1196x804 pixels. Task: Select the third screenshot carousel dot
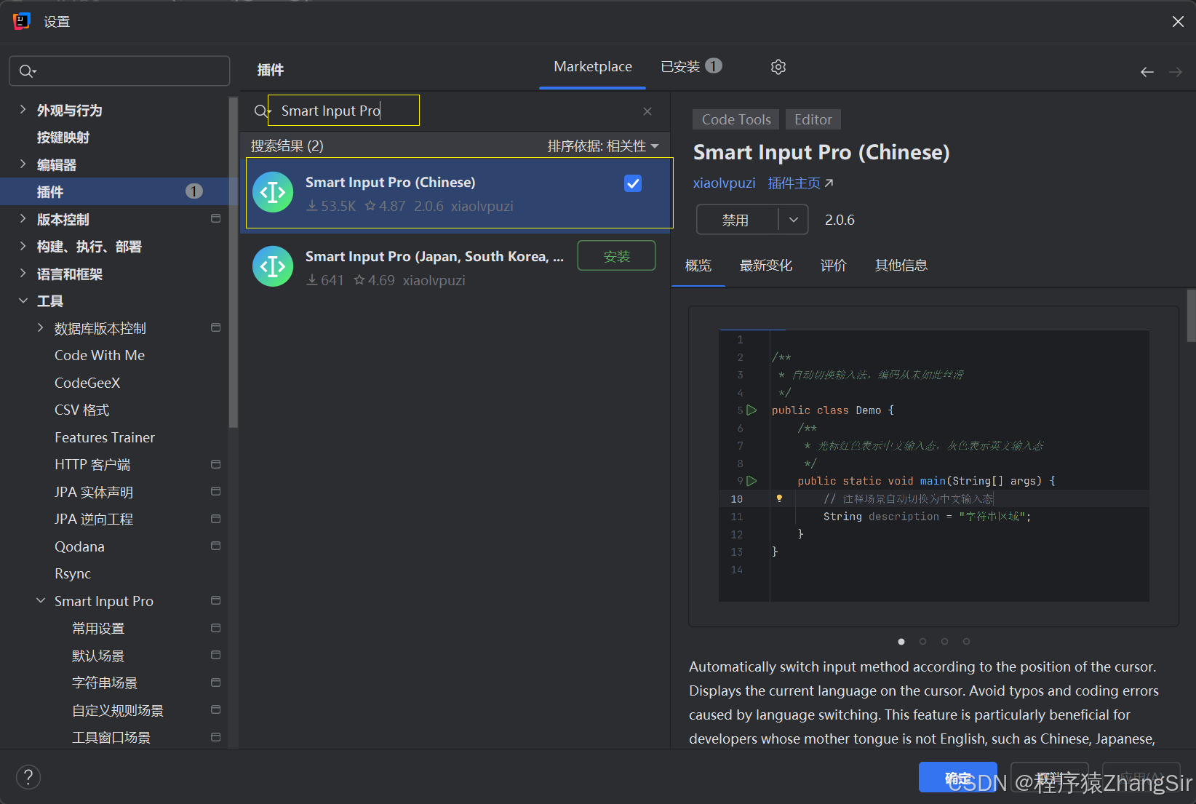pyautogui.click(x=944, y=642)
